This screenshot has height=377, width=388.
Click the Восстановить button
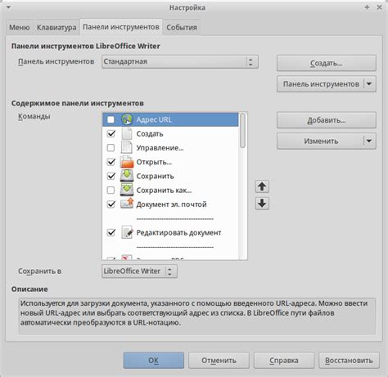349,361
